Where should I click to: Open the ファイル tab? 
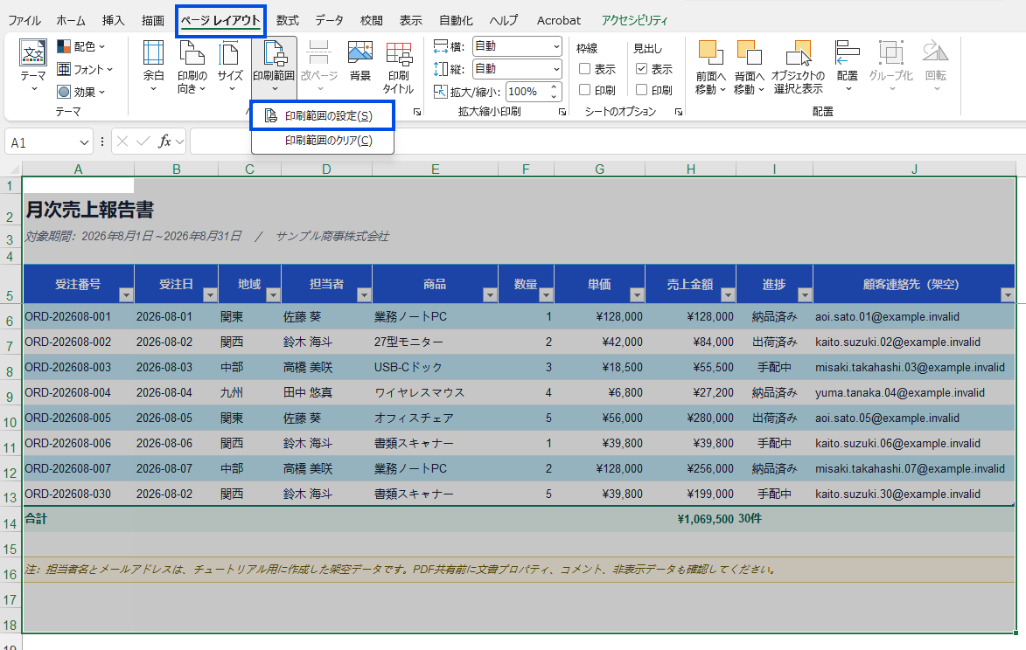[24, 20]
